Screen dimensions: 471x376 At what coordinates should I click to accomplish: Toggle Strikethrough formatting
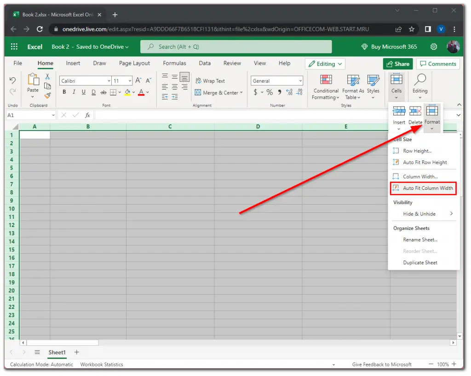103,92
